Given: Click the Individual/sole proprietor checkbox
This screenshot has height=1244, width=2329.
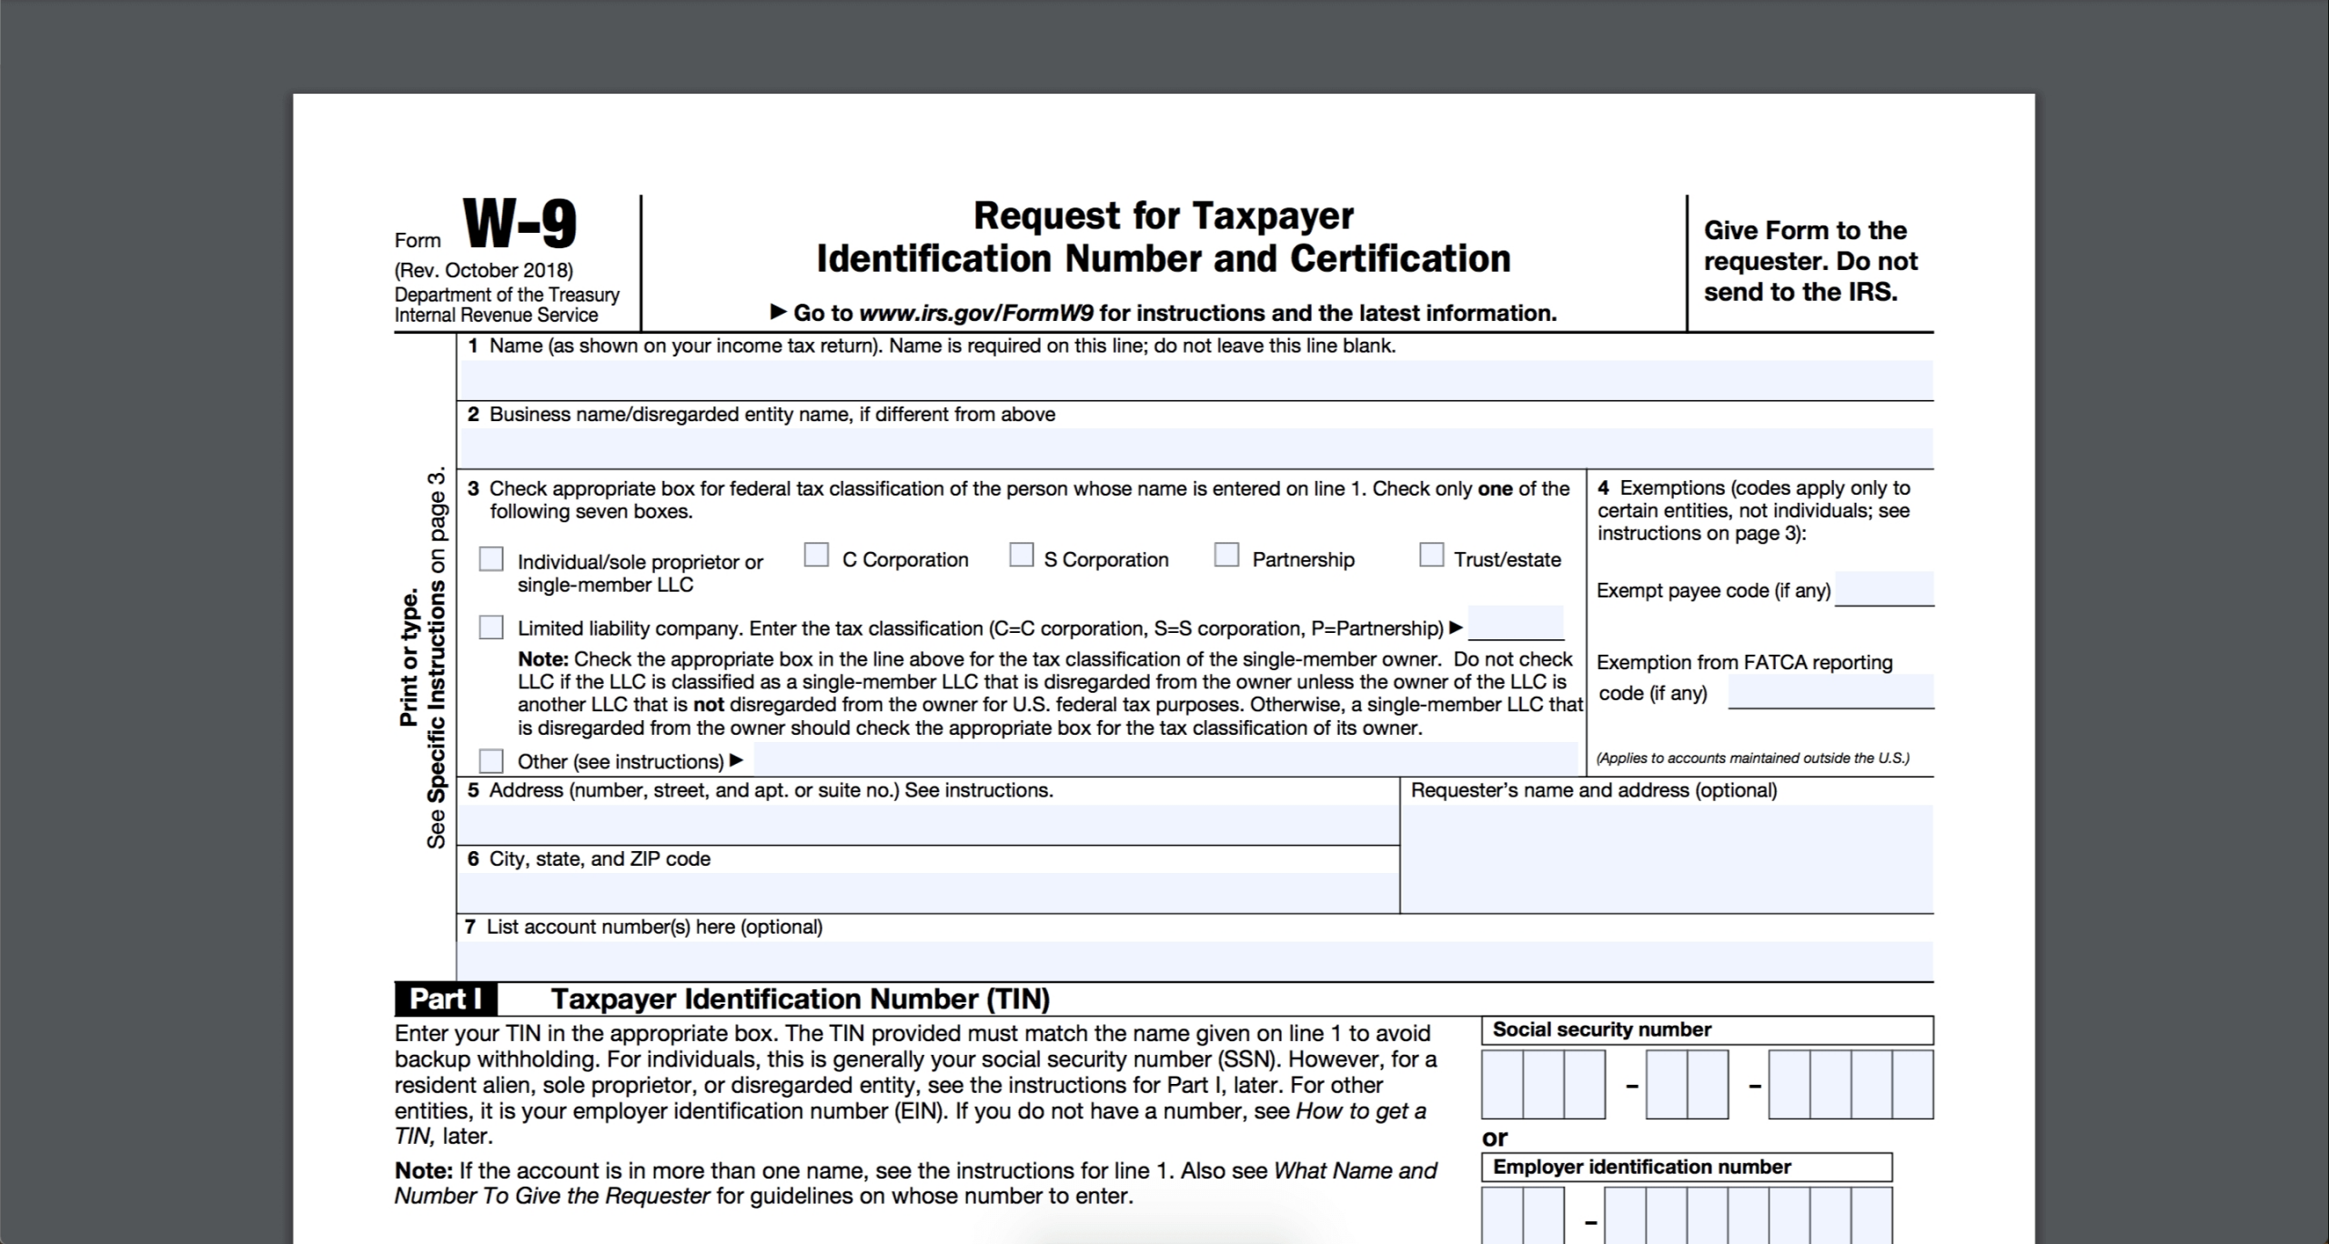Looking at the screenshot, I should tap(493, 556).
